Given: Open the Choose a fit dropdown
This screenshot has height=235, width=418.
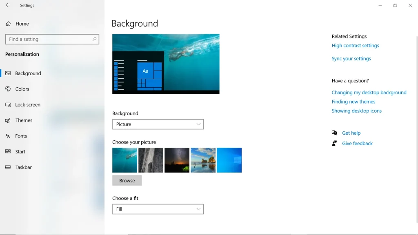Looking at the screenshot, I should pos(158,209).
